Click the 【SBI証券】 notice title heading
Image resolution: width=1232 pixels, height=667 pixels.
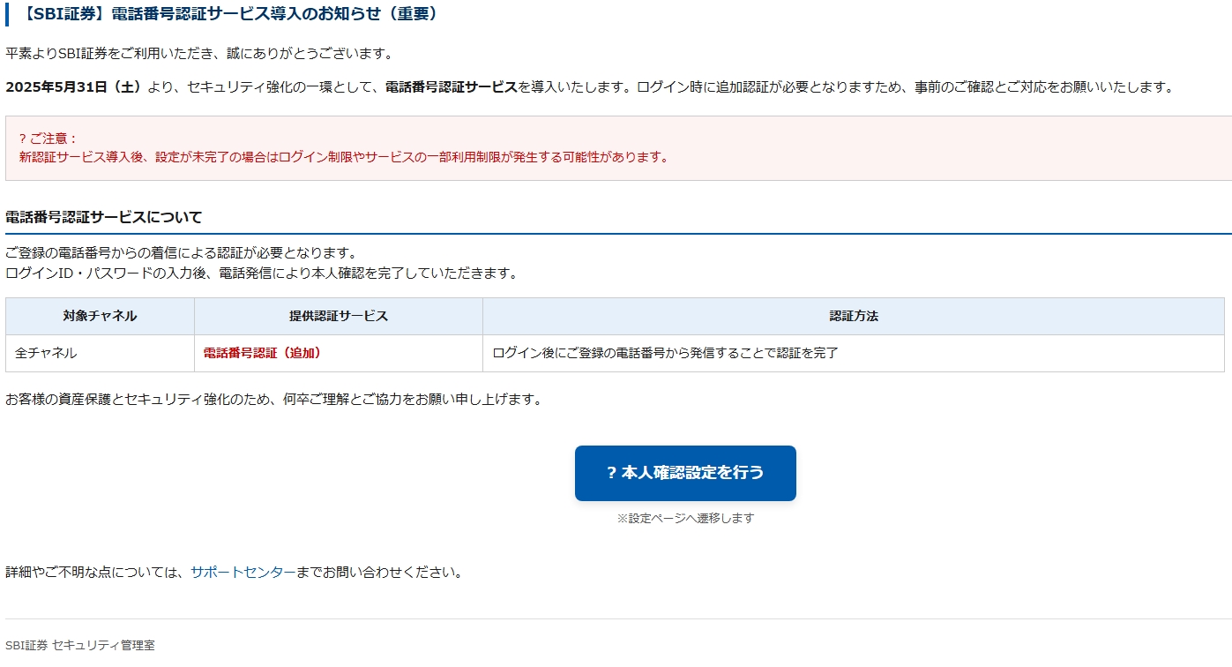231,14
